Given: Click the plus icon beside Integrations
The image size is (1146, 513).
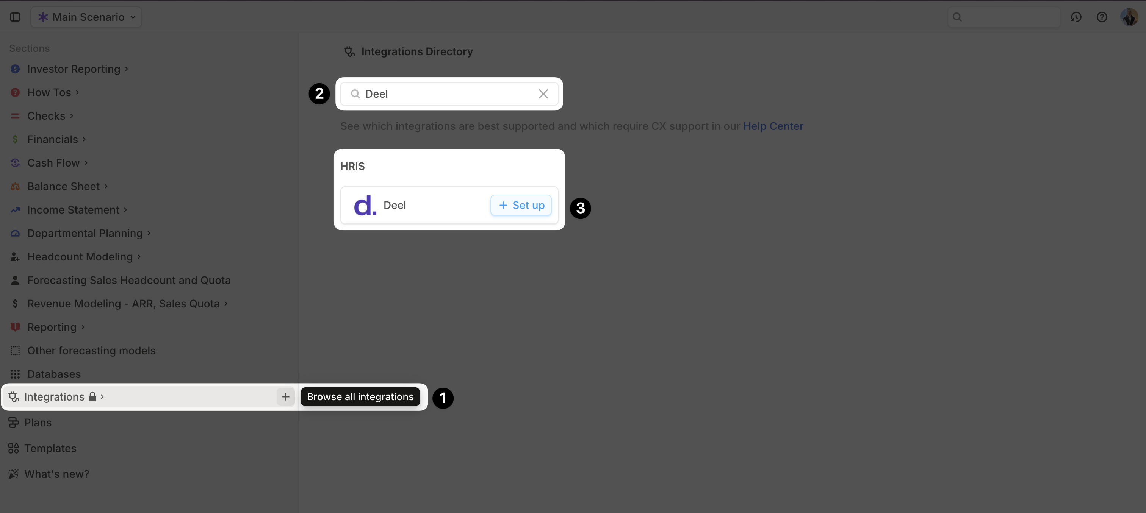Looking at the screenshot, I should (285, 396).
